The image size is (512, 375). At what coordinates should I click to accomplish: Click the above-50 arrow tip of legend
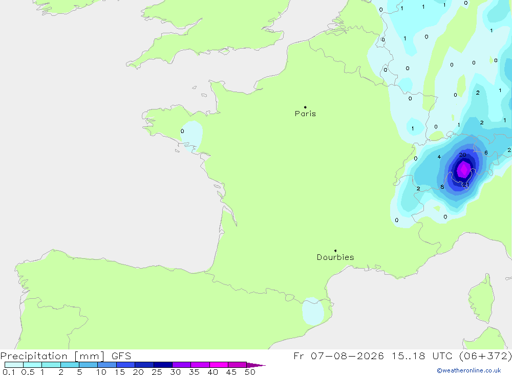coord(256,365)
